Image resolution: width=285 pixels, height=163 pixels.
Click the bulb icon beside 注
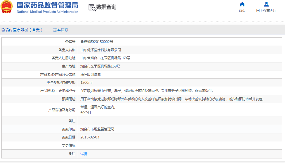tap(70, 154)
